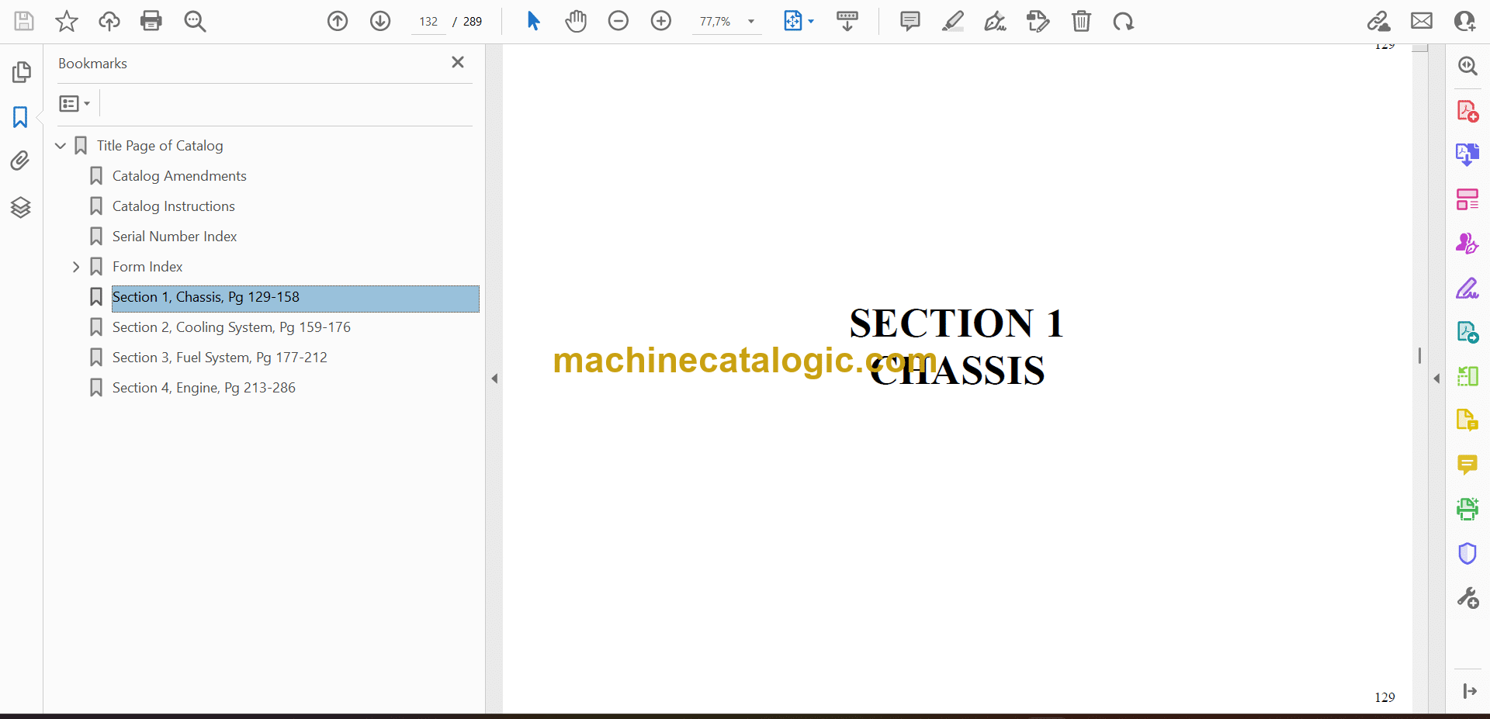Open the Organize Pages tool

tap(1467, 199)
